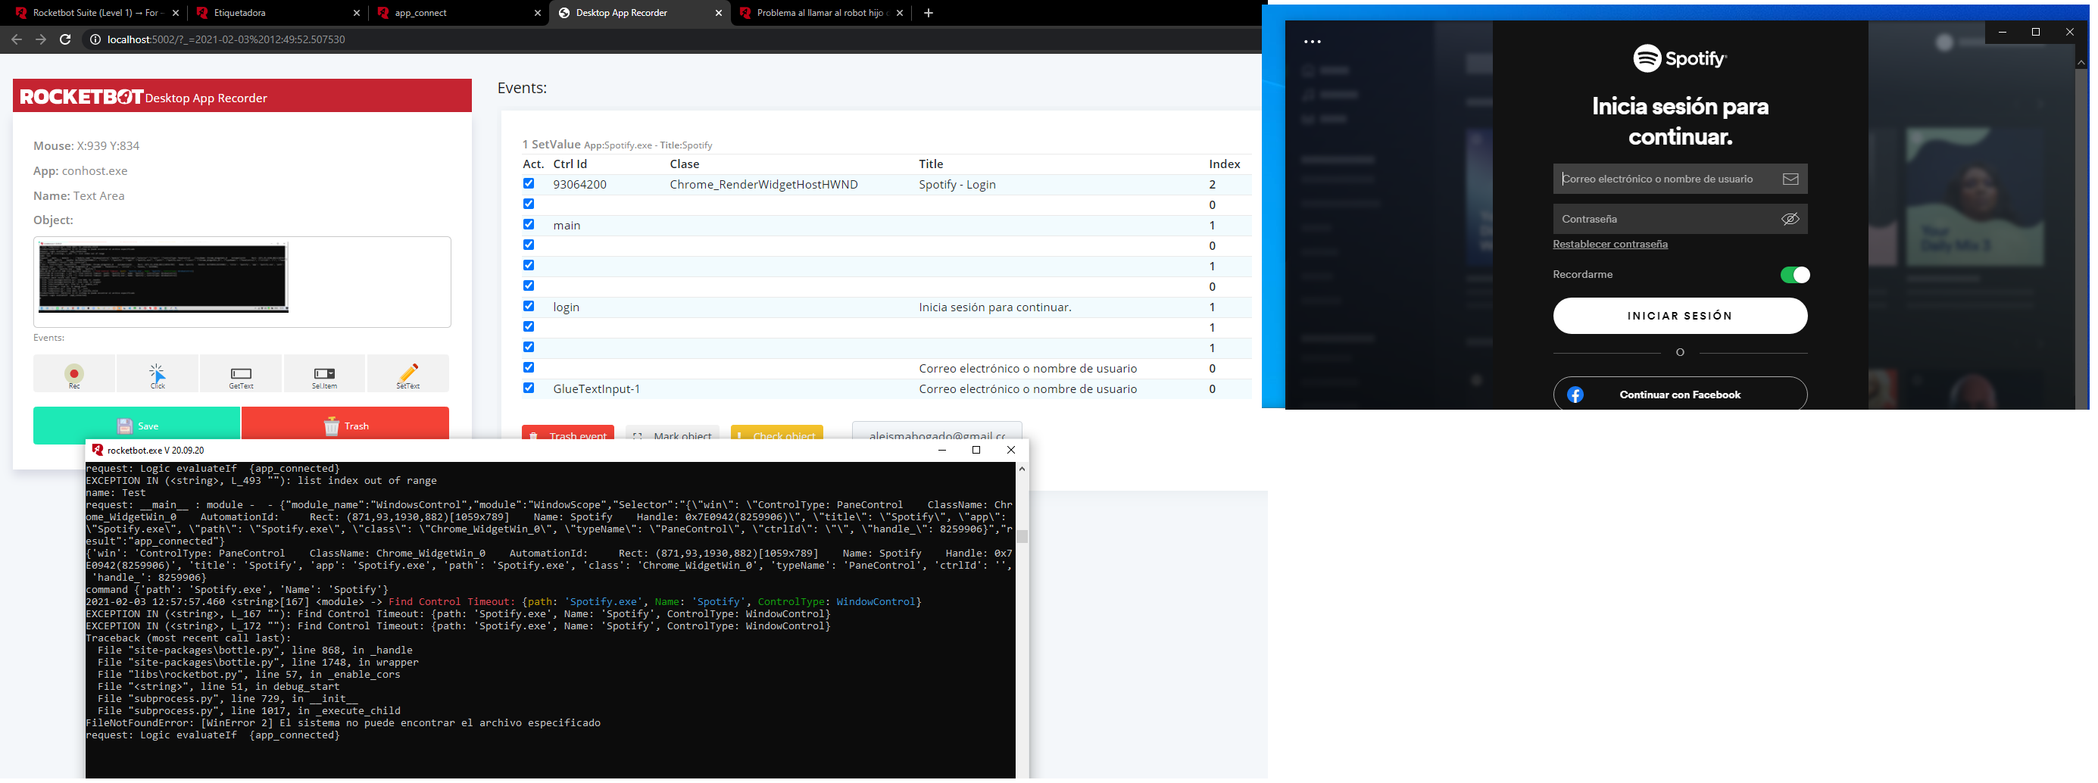Uncheck the 93064200 row checkbox

529,184
